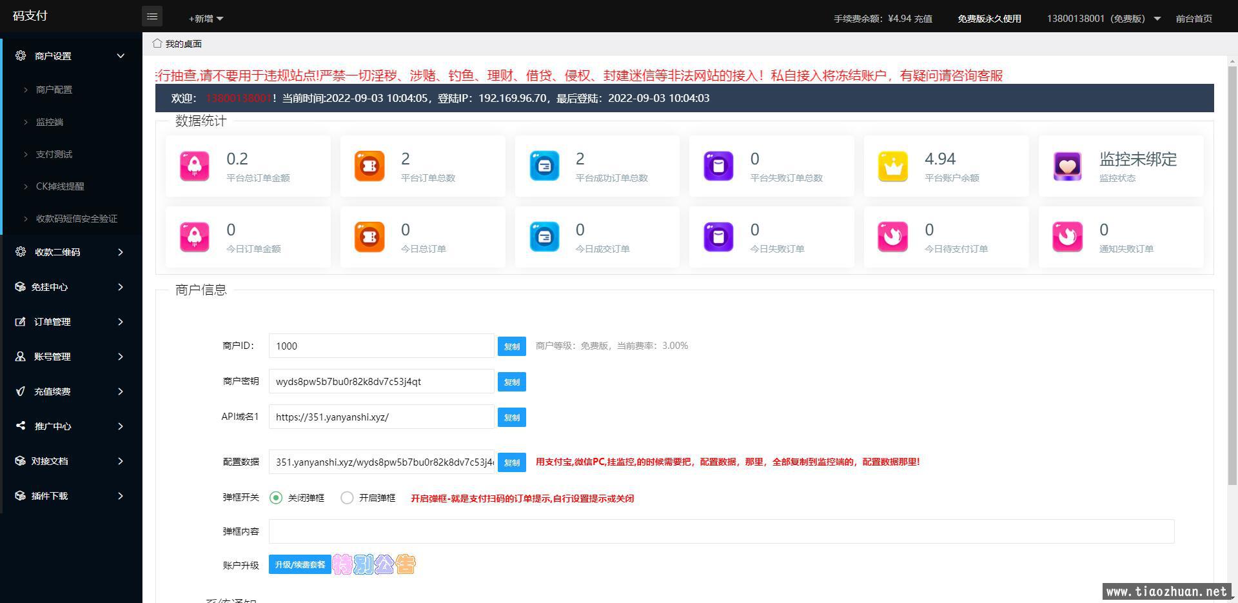Click the blue icon for 平台成功订单总数
The width and height of the screenshot is (1238, 603).
coord(544,166)
